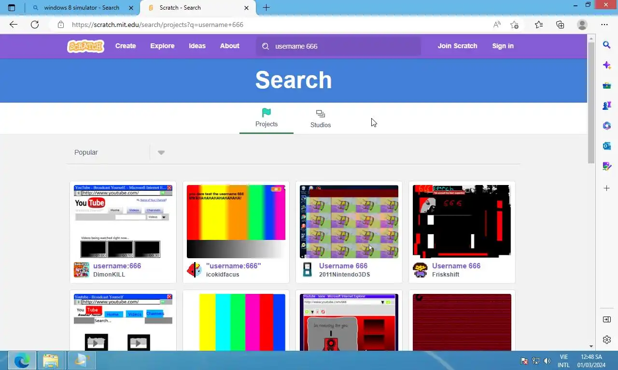The height and width of the screenshot is (370, 618).
Task: Open the browser profile icon
Action: (582, 25)
